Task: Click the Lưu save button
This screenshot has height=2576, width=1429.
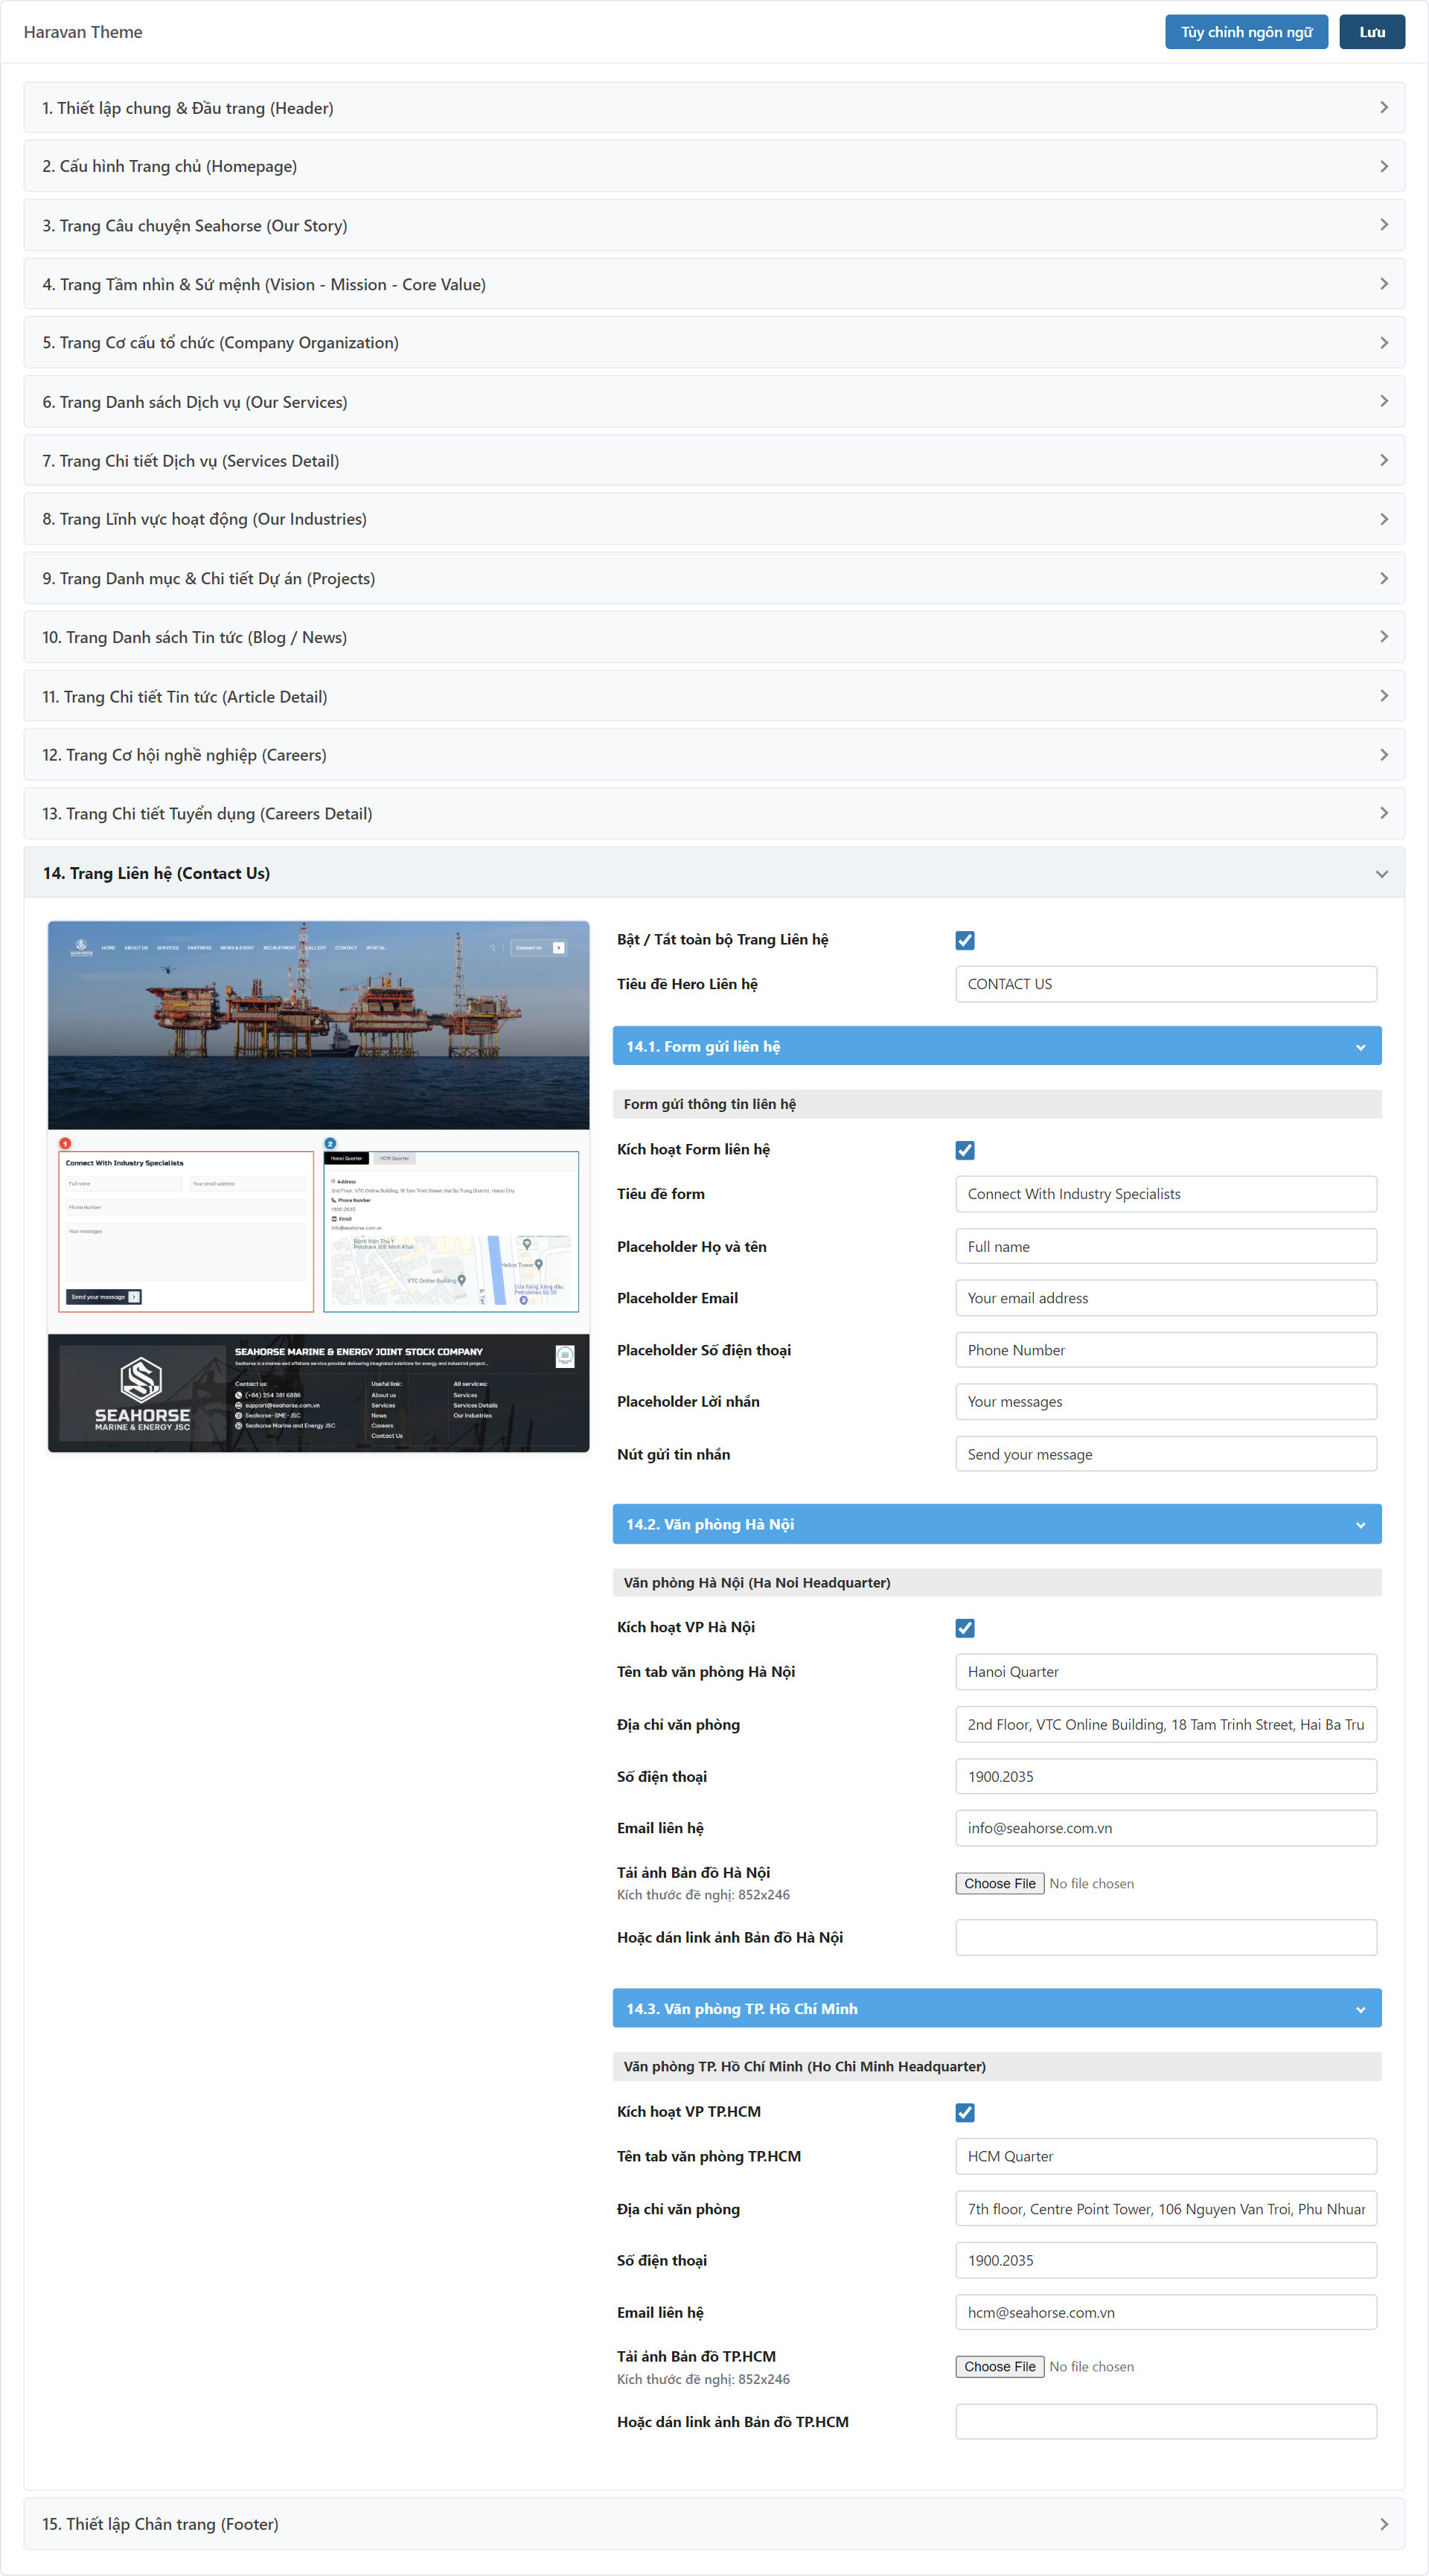Action: coord(1371,32)
